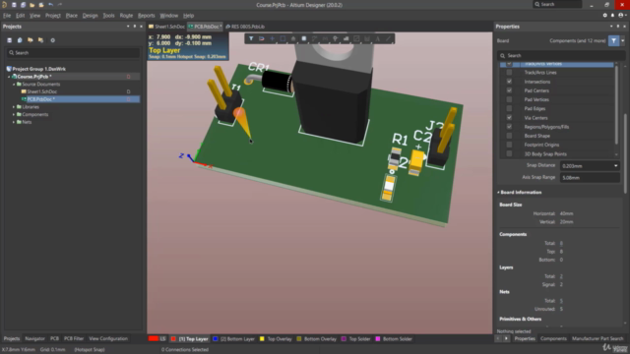
Task: Click the Bottom Overlay color swatch
Action: [x=299, y=338]
